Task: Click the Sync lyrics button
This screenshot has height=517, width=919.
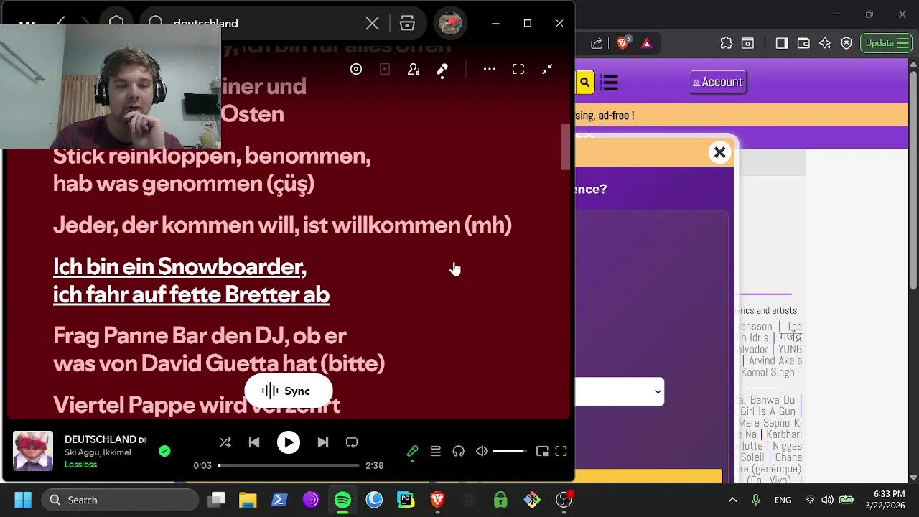Action: pos(289,391)
